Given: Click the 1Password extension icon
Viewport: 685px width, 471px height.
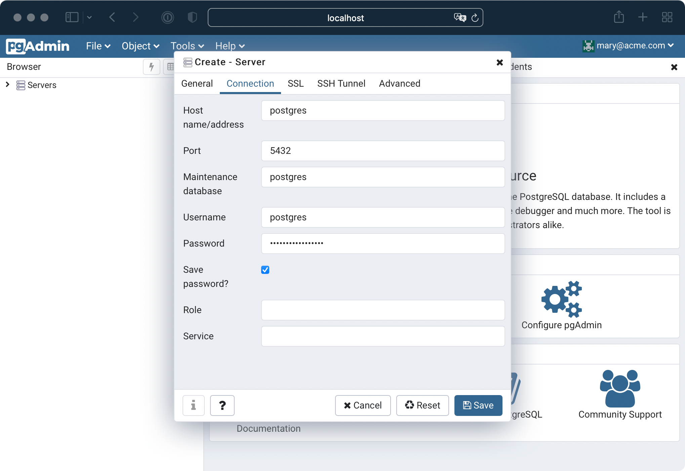Looking at the screenshot, I should click(167, 17).
